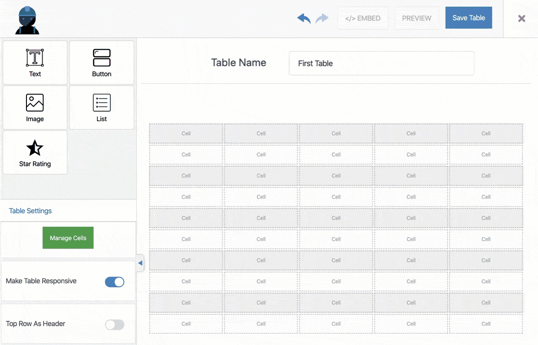538x345 pixels.
Task: Select the Text element
Action: tap(35, 62)
